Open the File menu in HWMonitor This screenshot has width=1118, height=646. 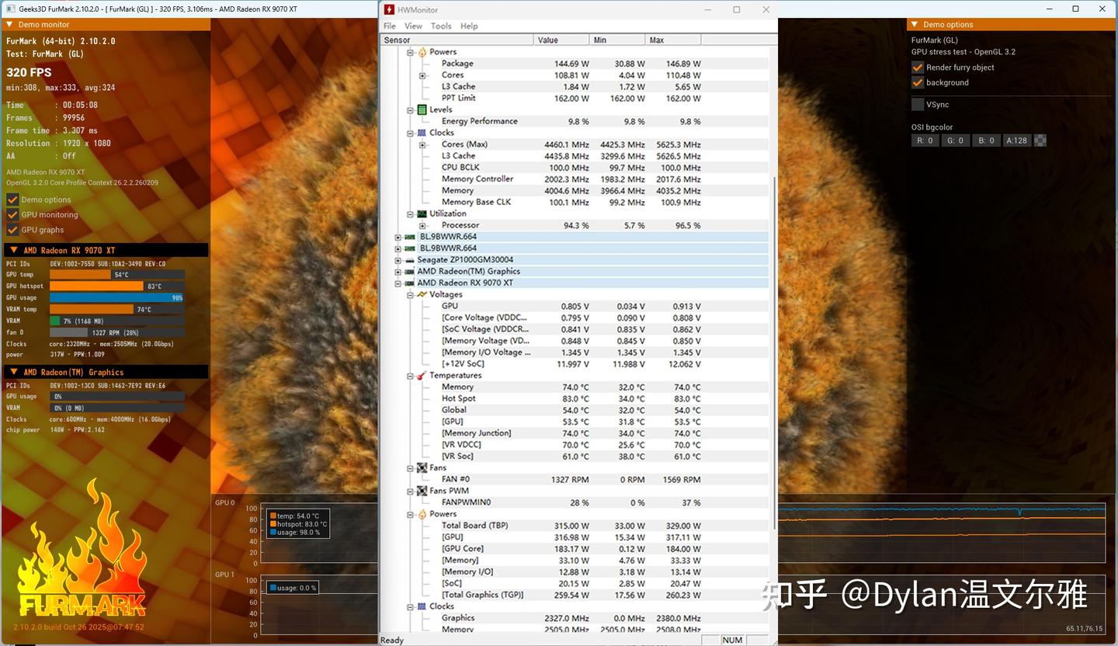pyautogui.click(x=390, y=26)
